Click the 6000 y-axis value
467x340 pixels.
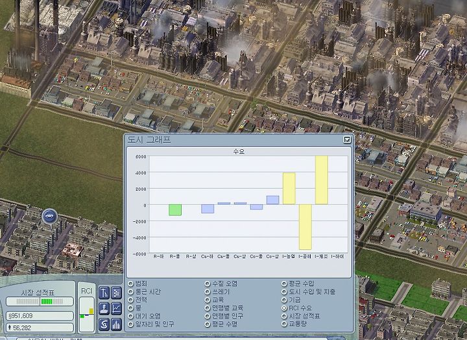pyautogui.click(x=141, y=157)
